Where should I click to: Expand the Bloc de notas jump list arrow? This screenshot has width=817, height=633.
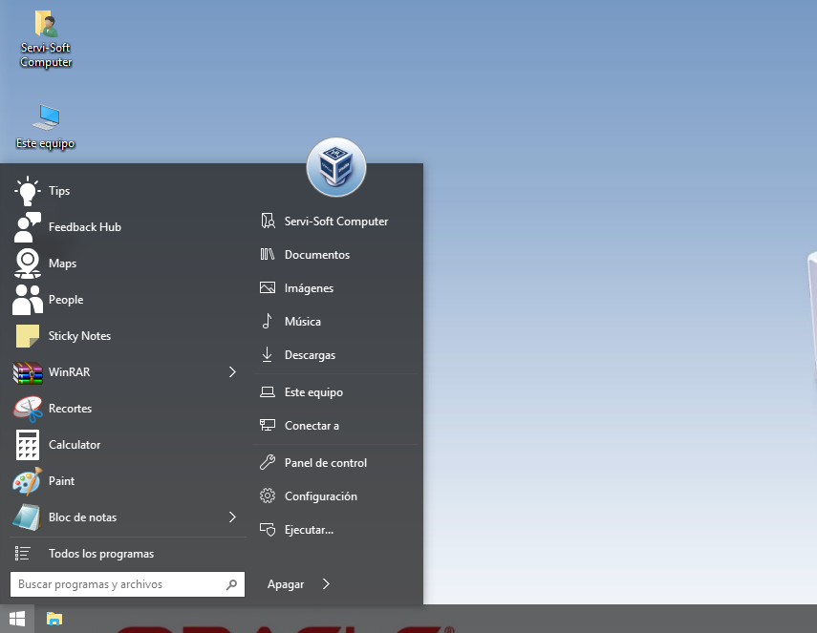coord(232,517)
